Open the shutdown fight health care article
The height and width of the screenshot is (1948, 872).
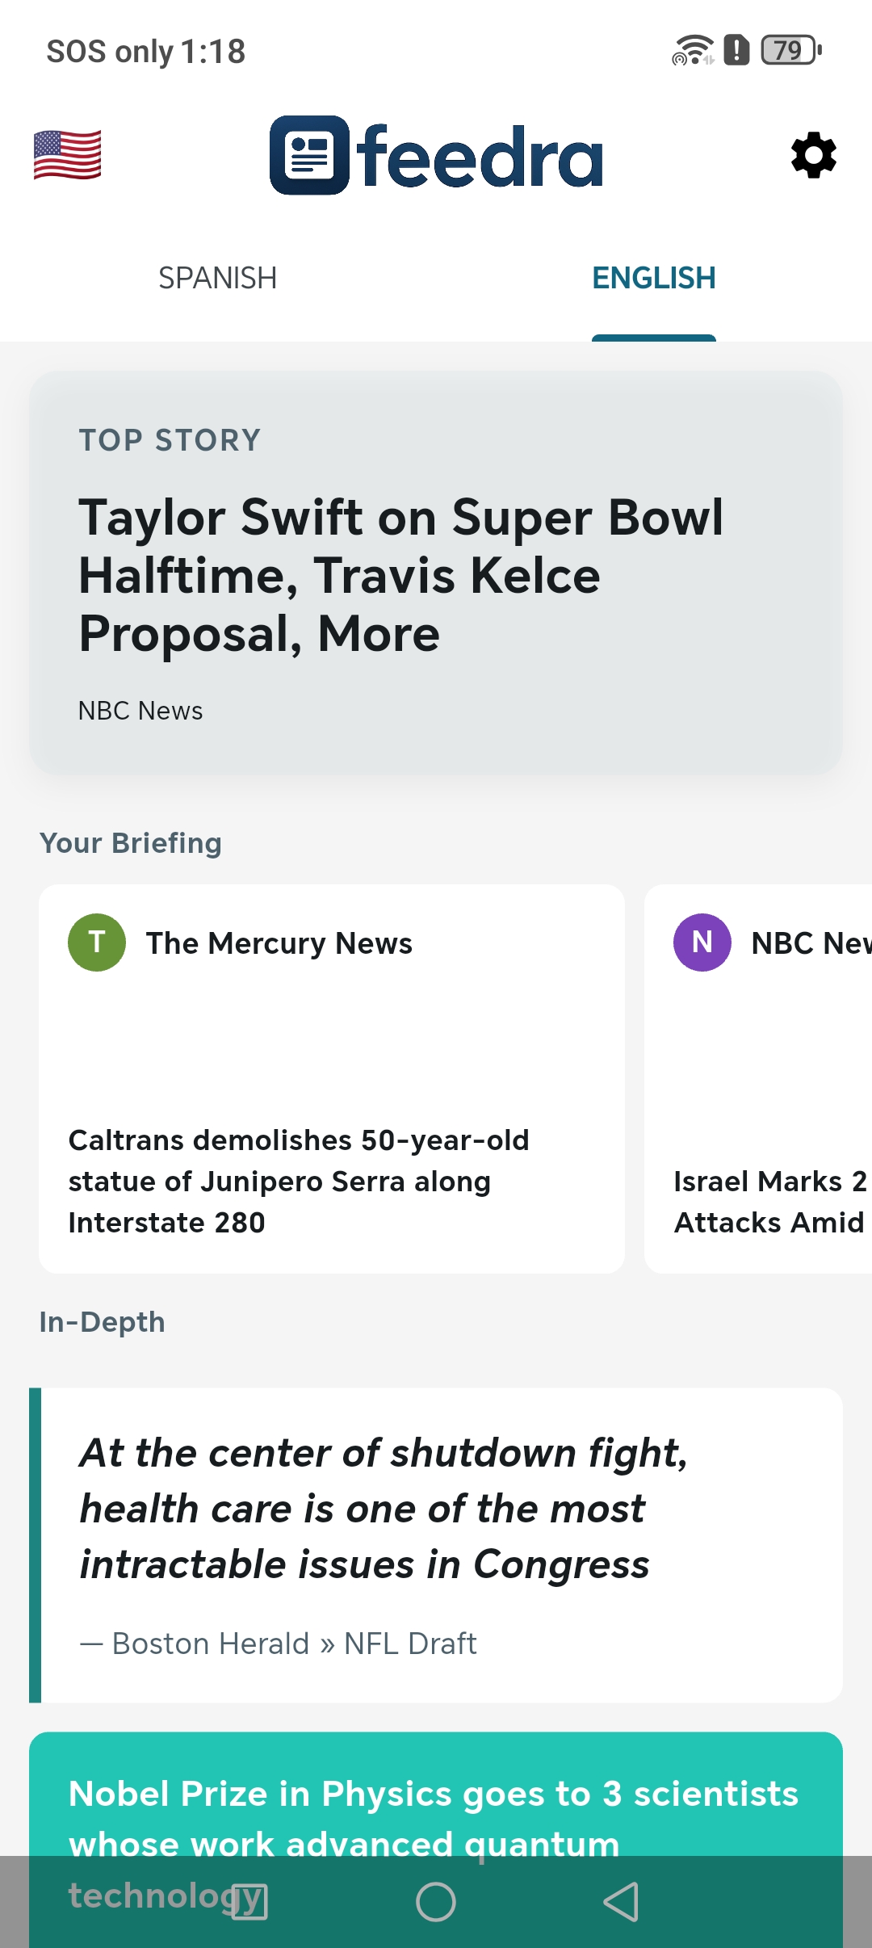click(x=384, y=1509)
